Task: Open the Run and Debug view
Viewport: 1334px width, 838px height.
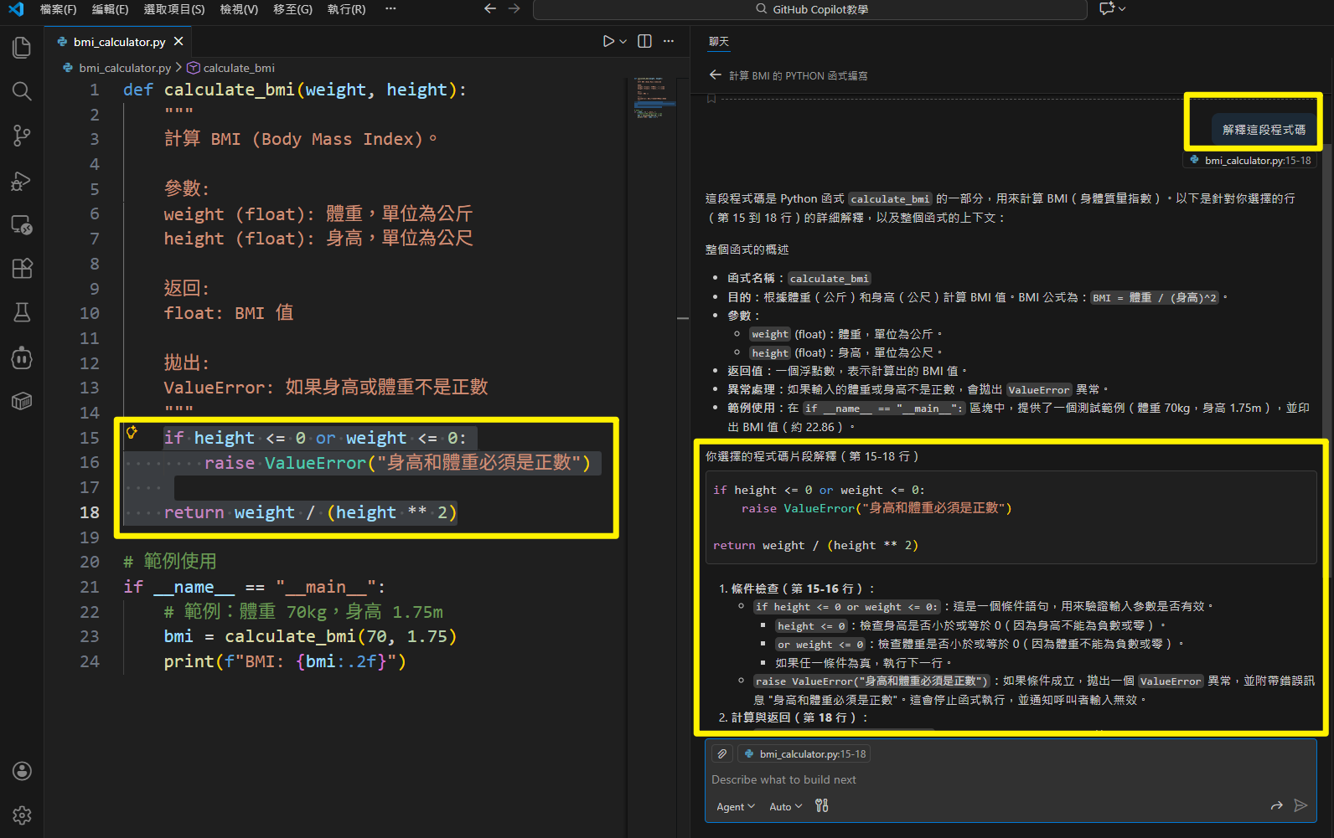Action: 22,181
